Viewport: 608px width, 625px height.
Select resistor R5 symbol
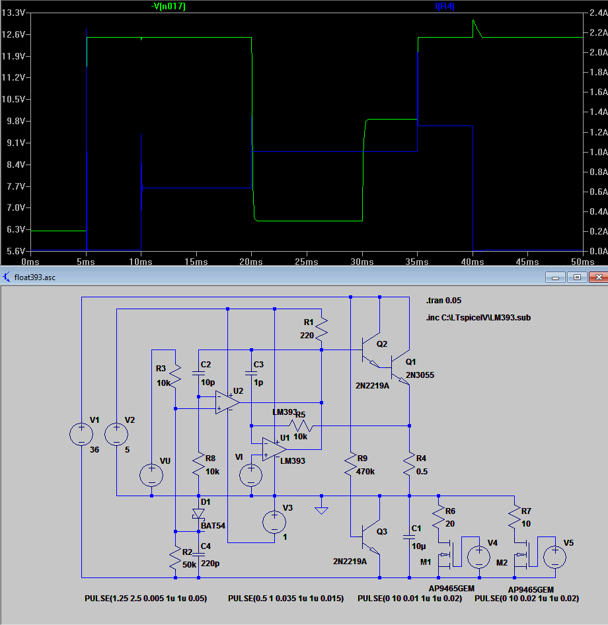[301, 426]
